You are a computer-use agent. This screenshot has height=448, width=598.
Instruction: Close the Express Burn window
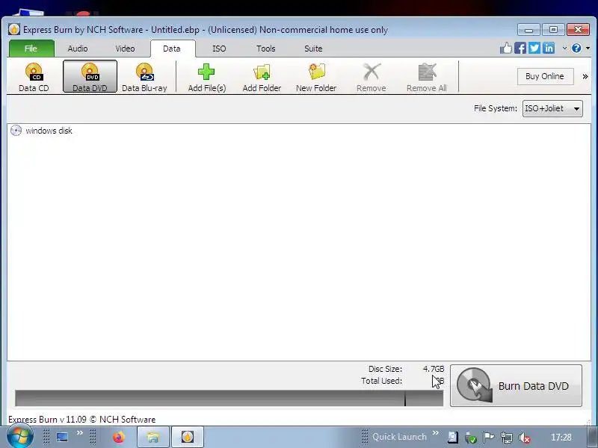point(578,30)
